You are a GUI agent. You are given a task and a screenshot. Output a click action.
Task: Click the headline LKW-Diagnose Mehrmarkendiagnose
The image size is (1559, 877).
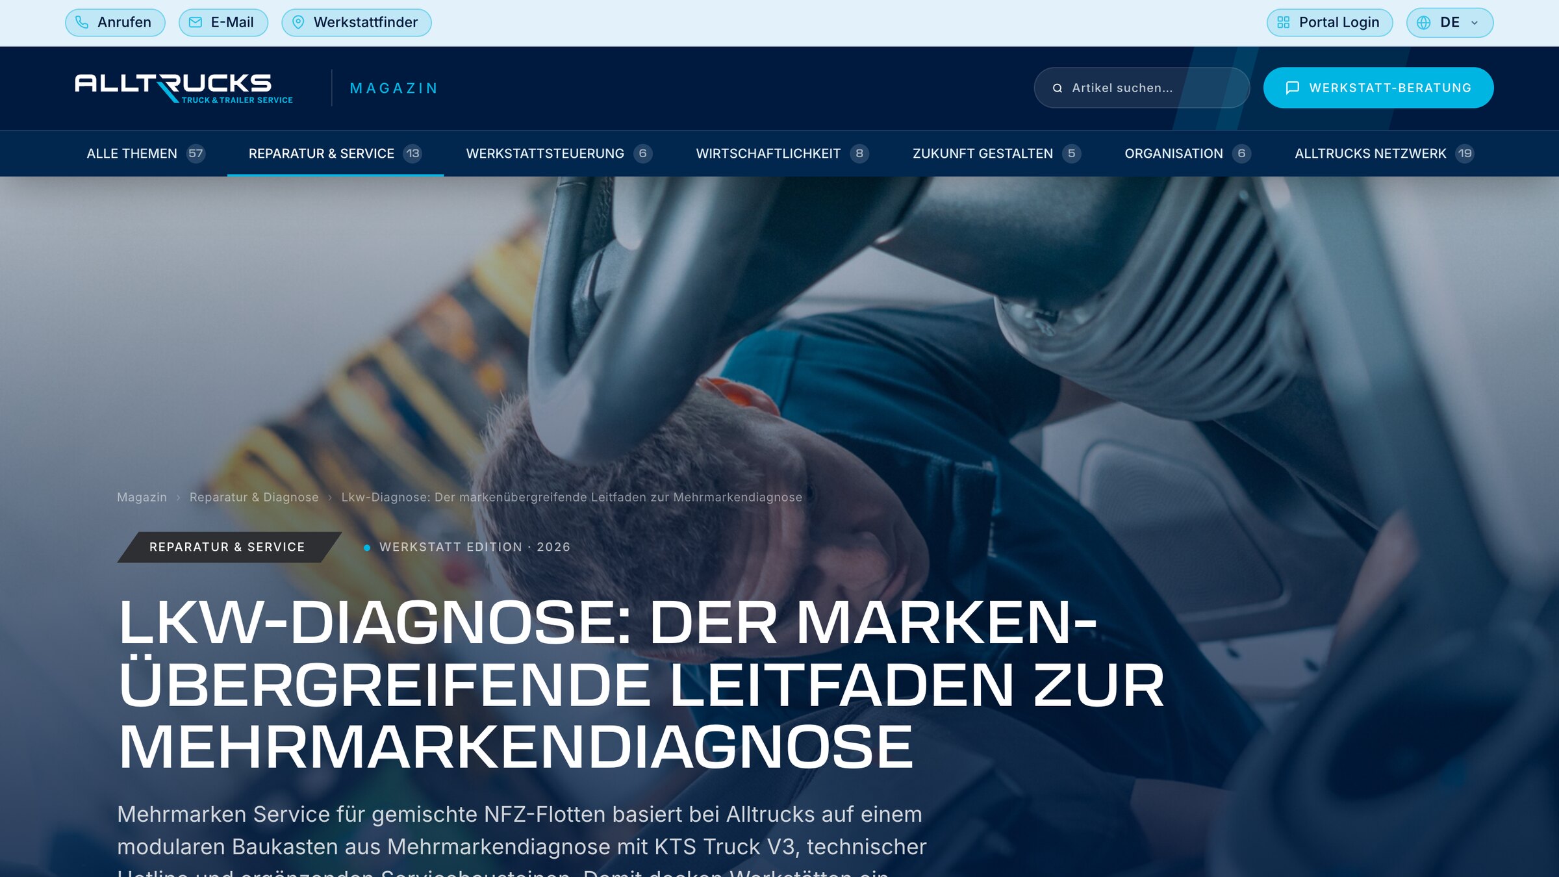tap(641, 684)
